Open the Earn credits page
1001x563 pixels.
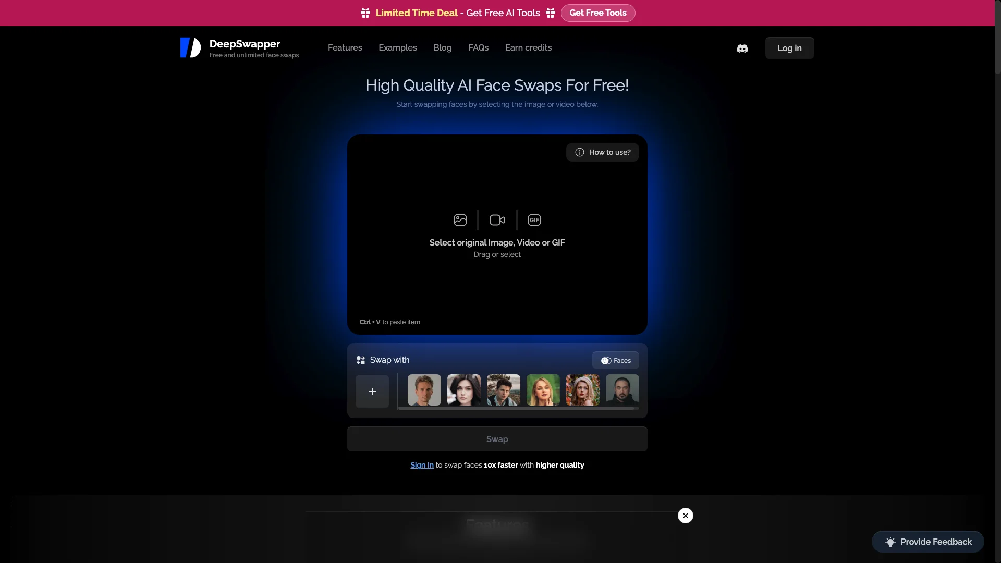pos(528,48)
